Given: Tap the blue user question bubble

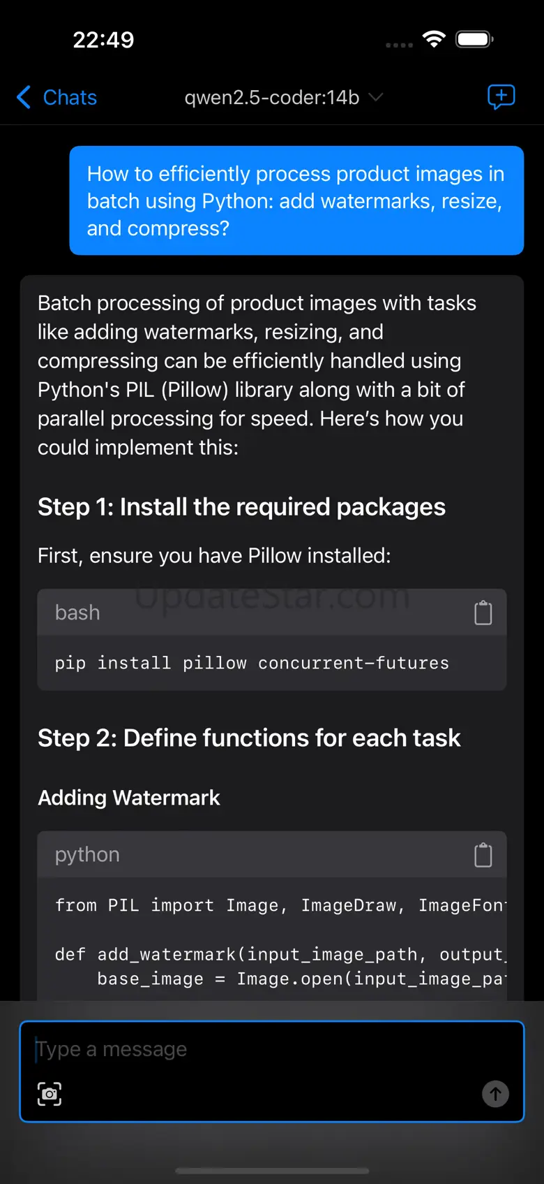Looking at the screenshot, I should click(x=296, y=200).
